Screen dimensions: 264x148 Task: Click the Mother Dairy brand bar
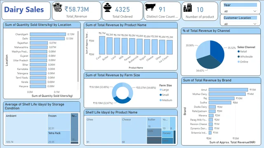click(x=227, y=94)
